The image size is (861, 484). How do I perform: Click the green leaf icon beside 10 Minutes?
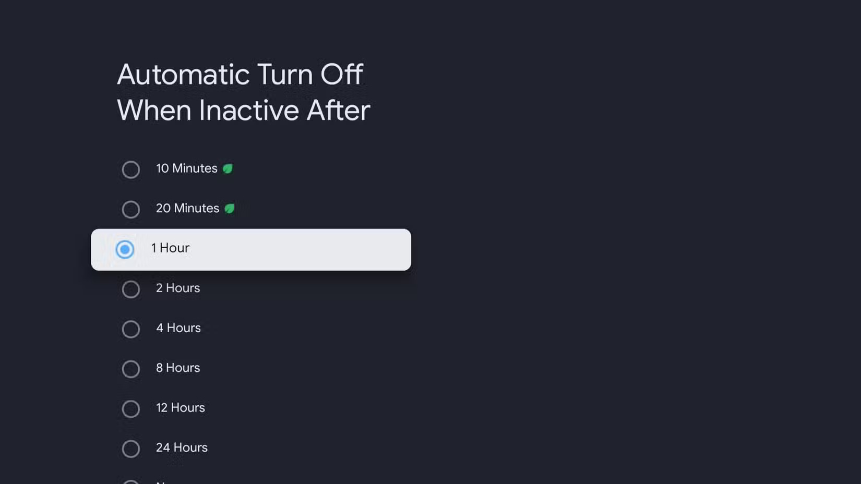point(229,168)
